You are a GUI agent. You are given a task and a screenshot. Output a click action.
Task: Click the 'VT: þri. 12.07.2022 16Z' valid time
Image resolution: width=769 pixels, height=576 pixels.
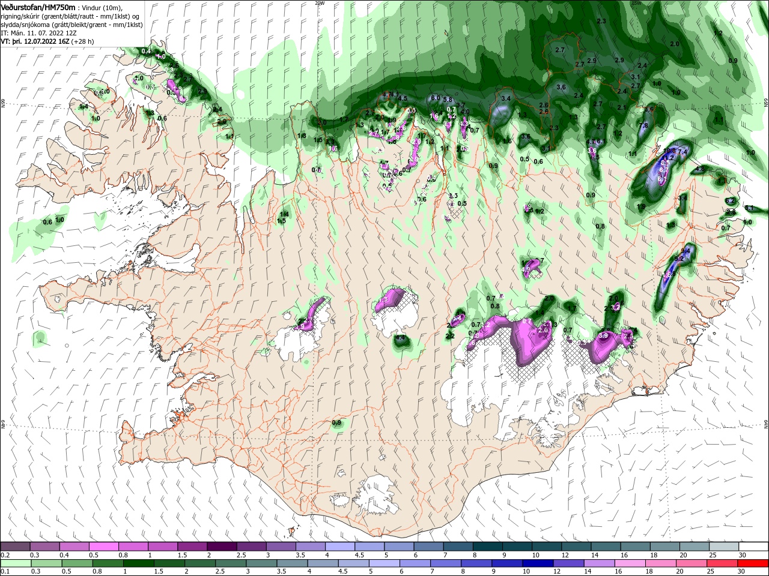pos(35,42)
